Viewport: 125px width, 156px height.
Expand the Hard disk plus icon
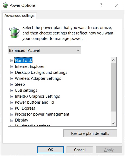(12, 61)
